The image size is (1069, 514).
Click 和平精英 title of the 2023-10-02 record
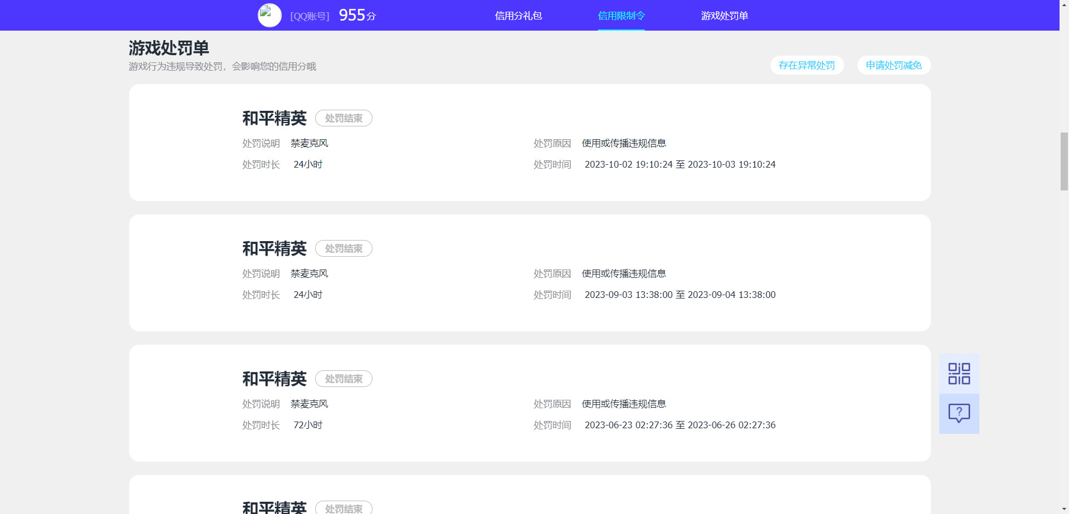click(274, 118)
